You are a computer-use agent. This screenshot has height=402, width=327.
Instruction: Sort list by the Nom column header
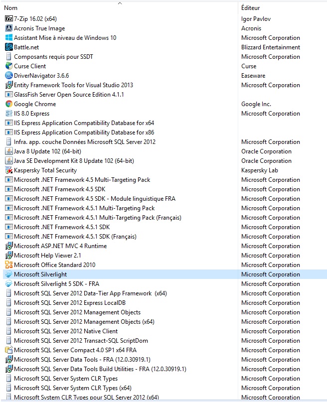[11, 8]
